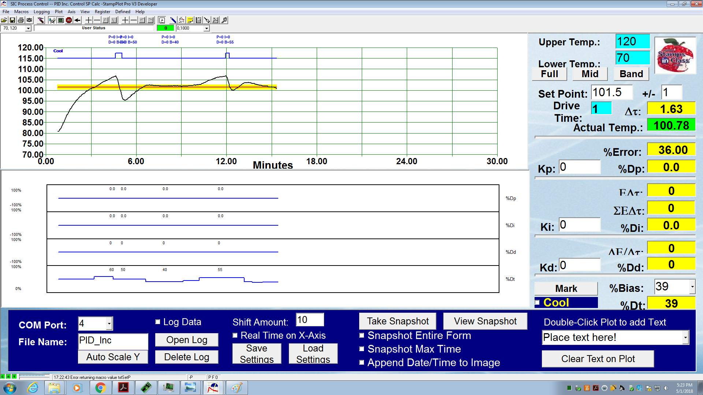Expand the 0,1800 time range dropdown

[207, 28]
